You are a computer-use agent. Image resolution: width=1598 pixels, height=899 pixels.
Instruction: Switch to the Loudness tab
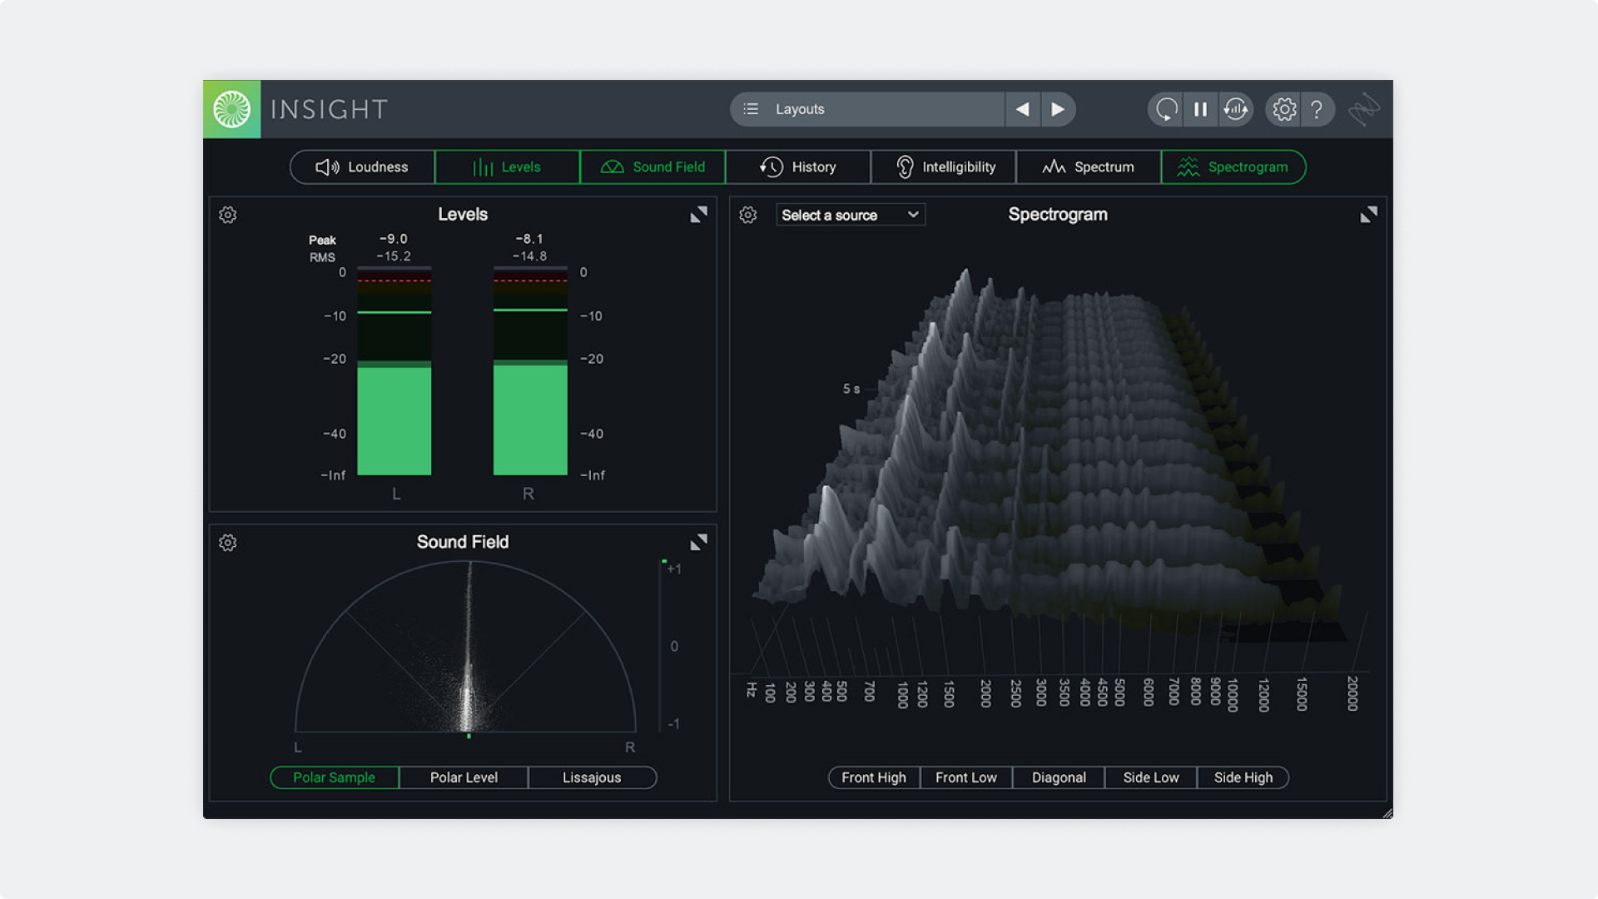[362, 166]
